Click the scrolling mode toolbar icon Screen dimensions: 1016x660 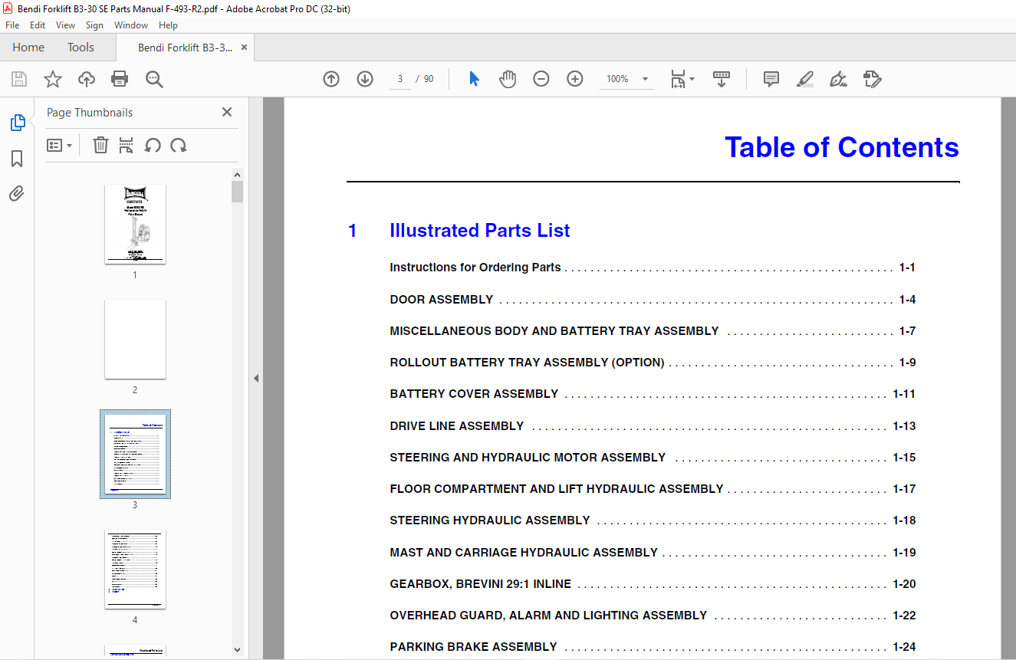tap(722, 79)
